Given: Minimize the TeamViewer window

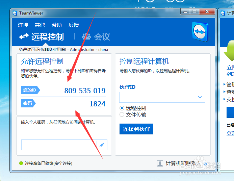Looking at the screenshot, I should (185, 12).
